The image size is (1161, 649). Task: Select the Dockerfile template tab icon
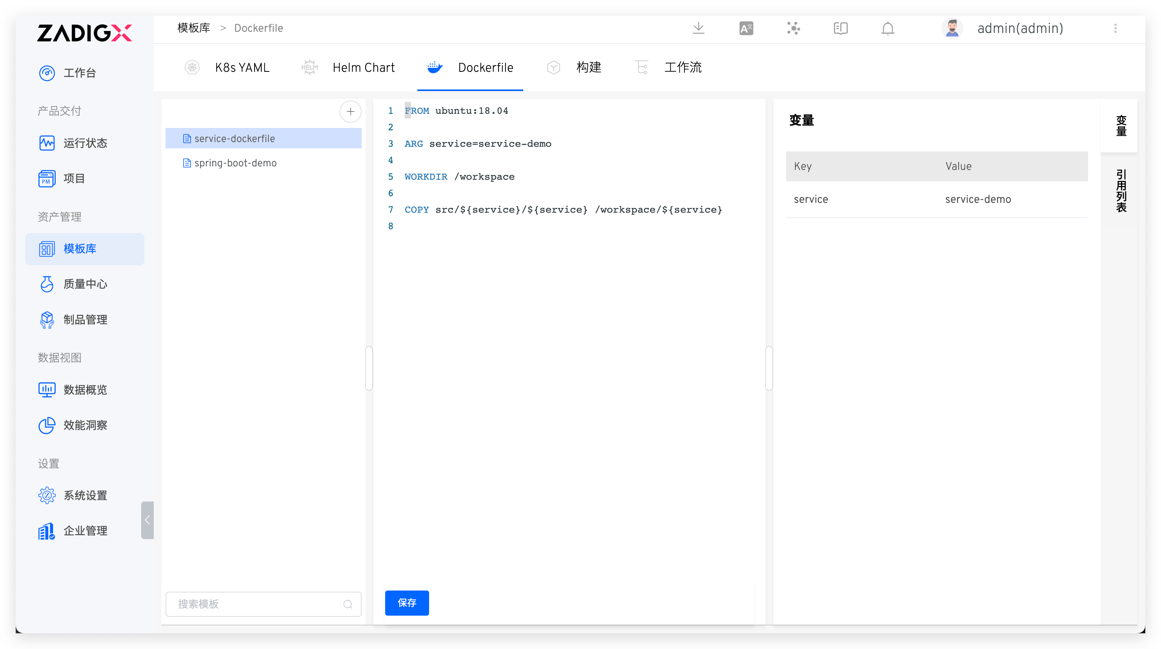(x=434, y=67)
